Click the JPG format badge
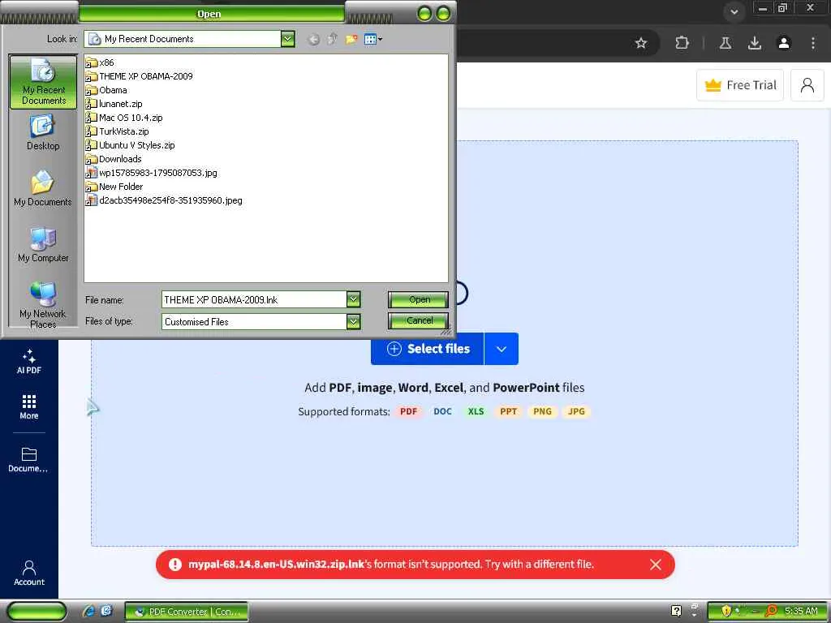This screenshot has width=831, height=623. coord(576,411)
